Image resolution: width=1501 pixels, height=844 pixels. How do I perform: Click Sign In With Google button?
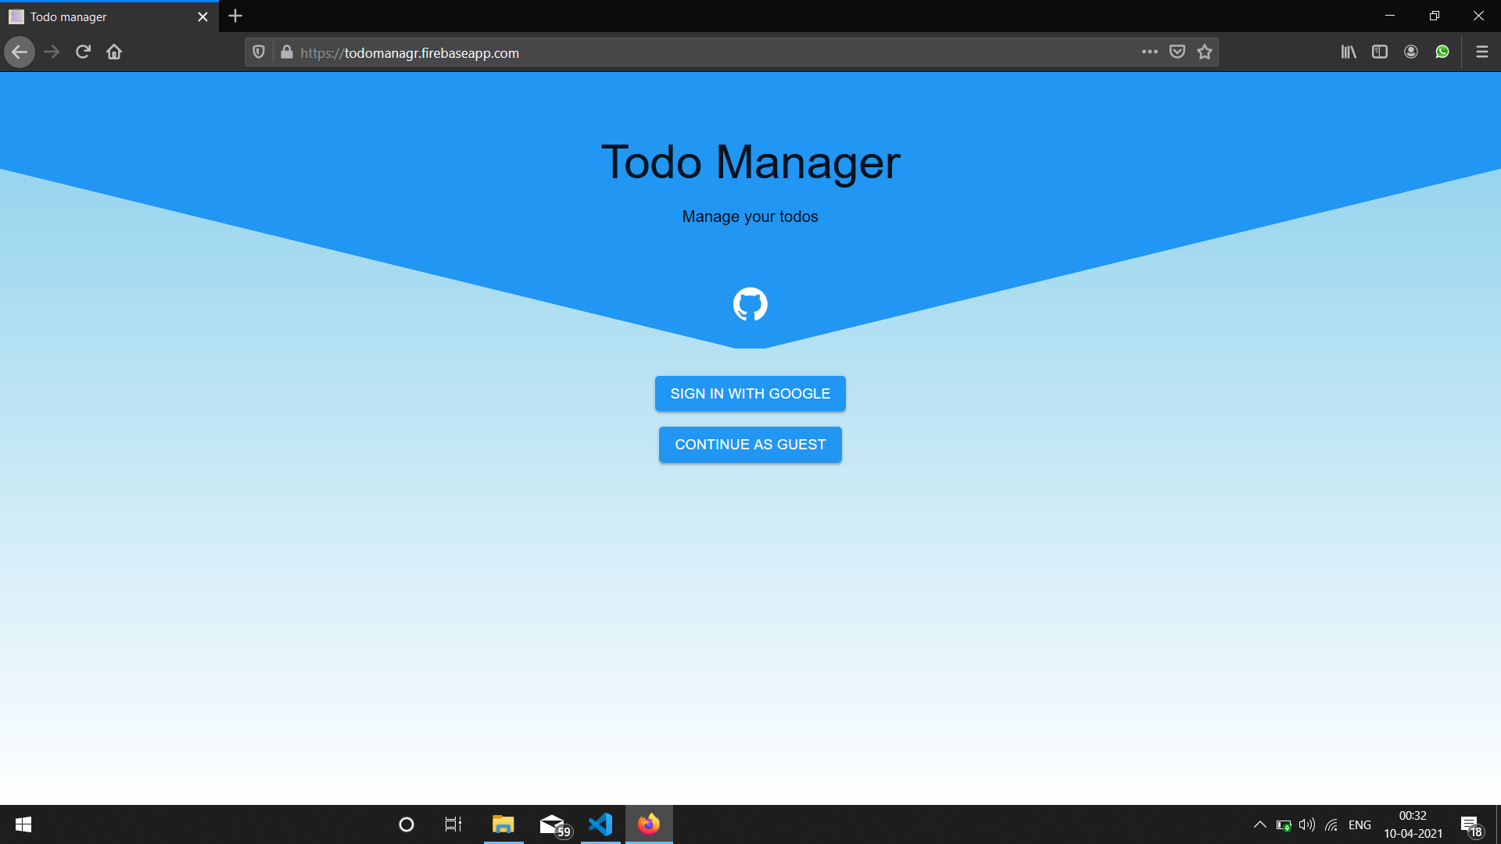point(750,393)
